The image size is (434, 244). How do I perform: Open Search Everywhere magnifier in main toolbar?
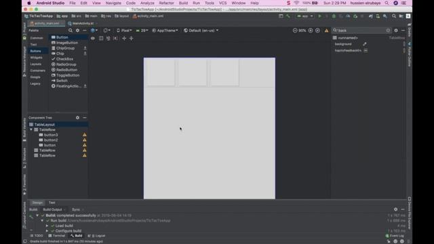[394, 16]
